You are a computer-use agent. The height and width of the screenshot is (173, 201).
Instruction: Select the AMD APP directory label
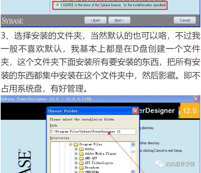[x=91, y=158]
